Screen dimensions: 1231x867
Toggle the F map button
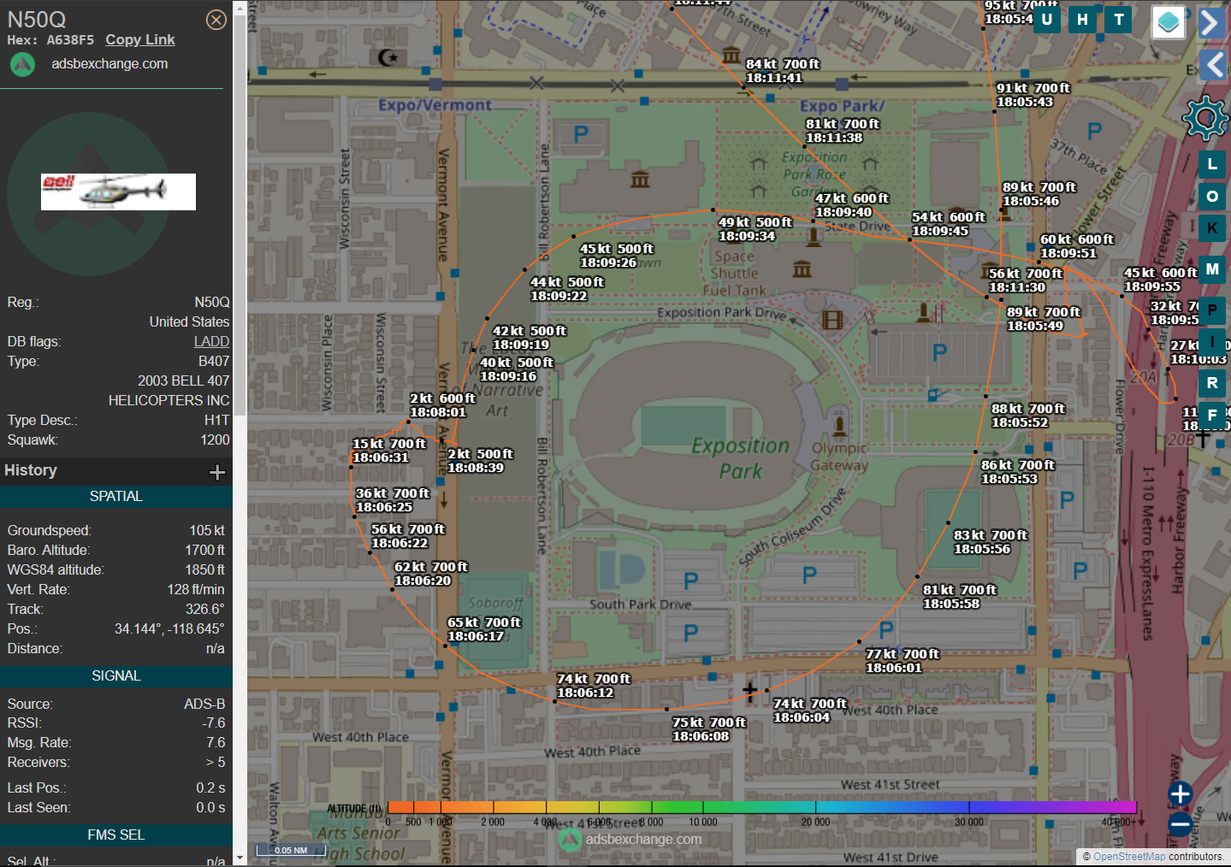pos(1212,415)
